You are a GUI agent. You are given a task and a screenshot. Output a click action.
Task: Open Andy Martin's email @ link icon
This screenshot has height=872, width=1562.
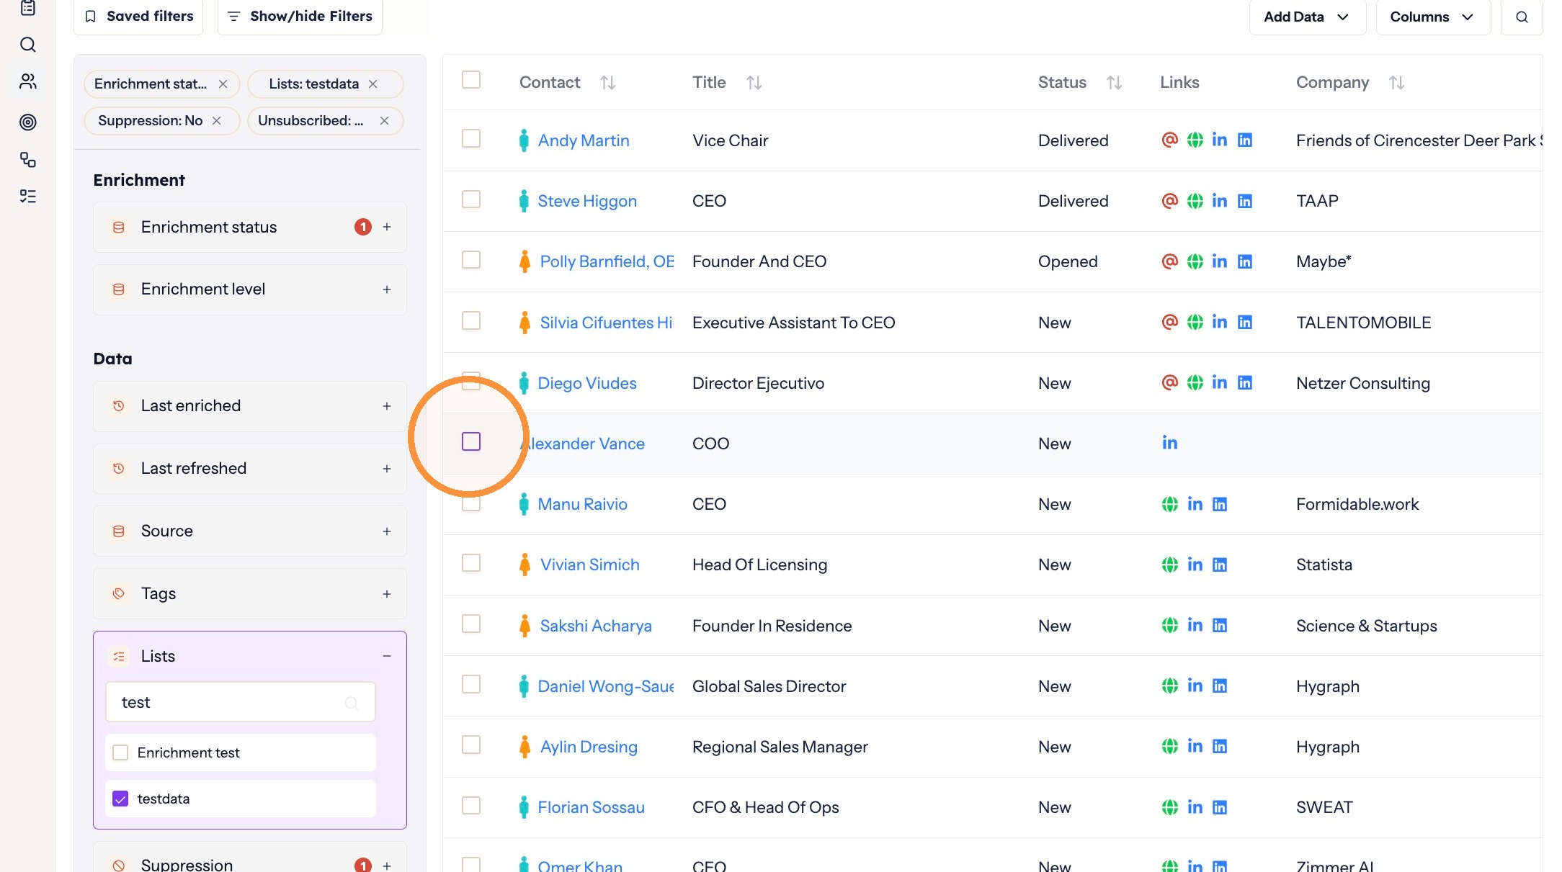tap(1169, 140)
